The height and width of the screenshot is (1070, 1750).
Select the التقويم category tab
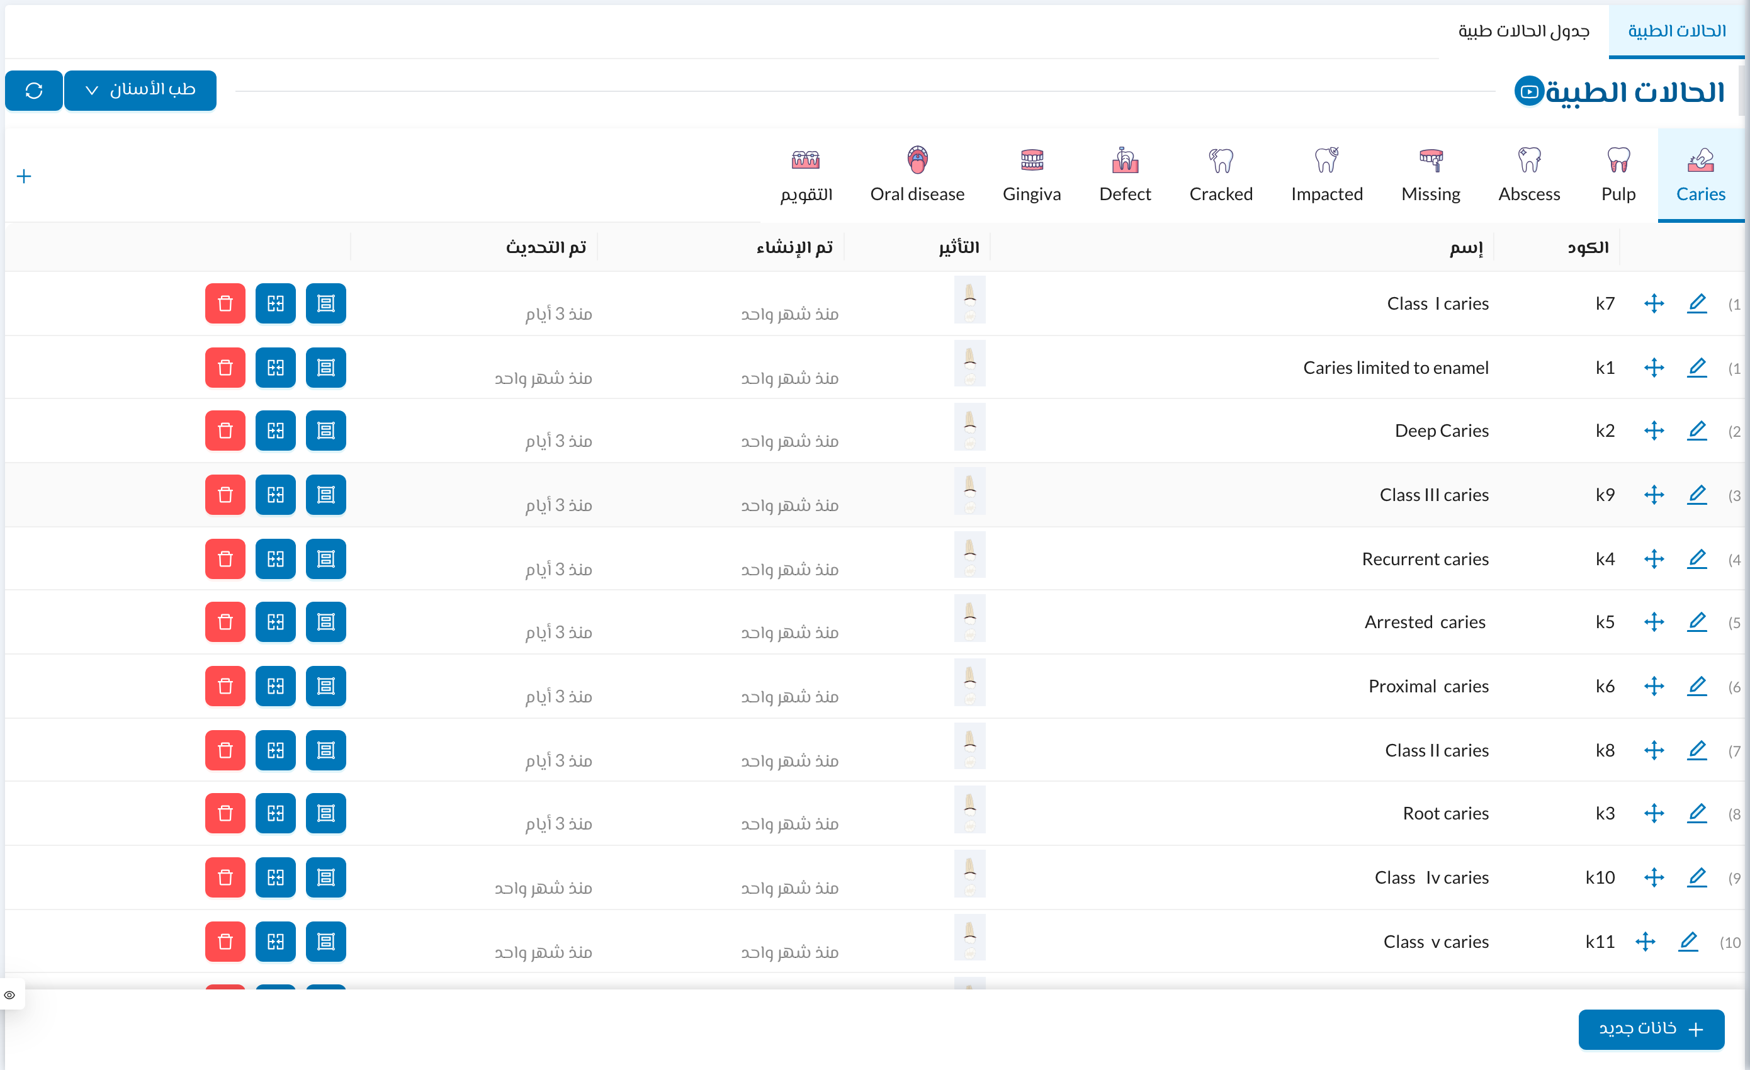click(806, 176)
